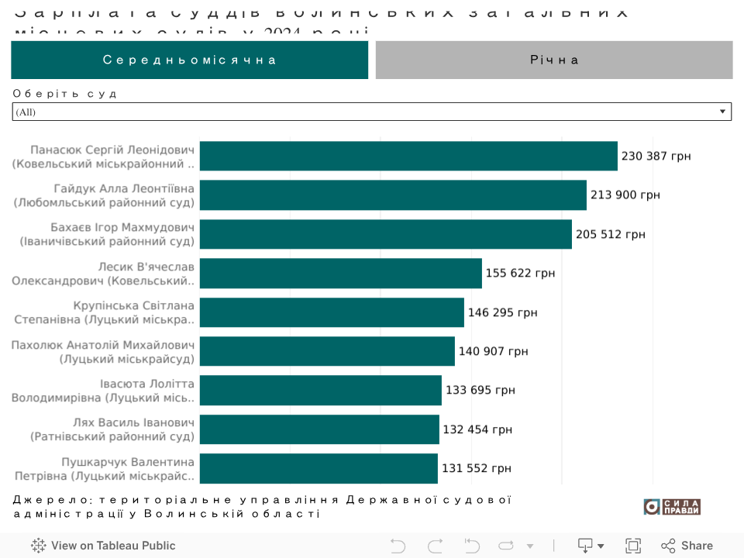
Task: Open View on Tableau Public link
Action: click(x=103, y=546)
